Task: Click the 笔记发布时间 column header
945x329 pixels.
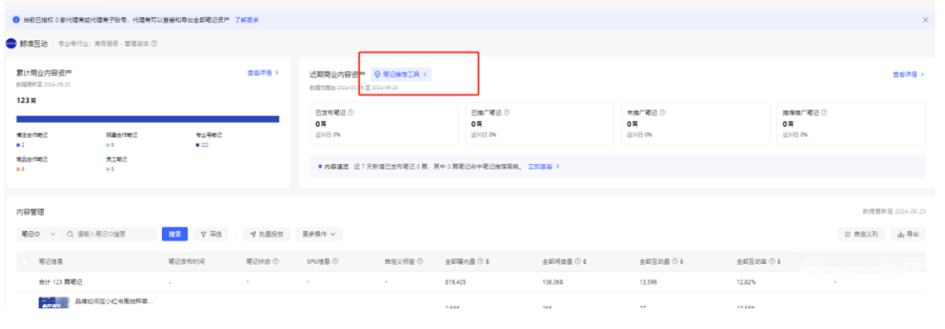Action: tap(188, 261)
